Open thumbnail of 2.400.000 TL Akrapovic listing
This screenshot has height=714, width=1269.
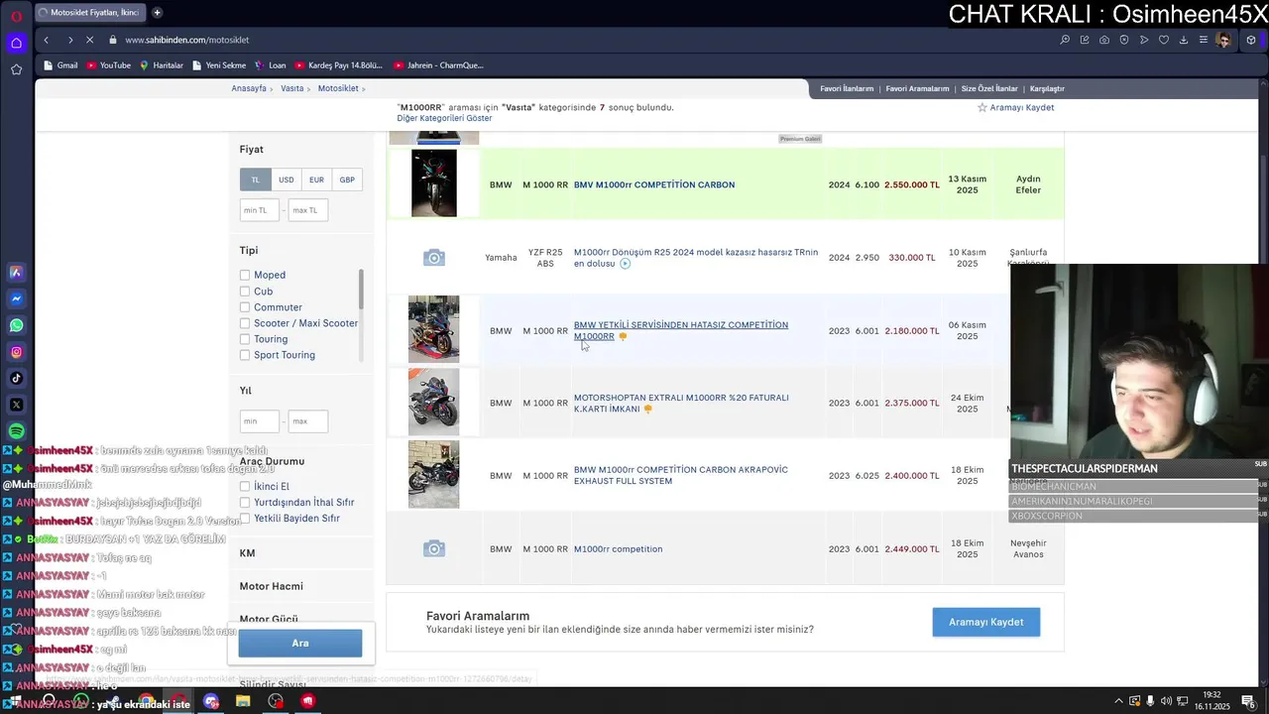click(434, 475)
